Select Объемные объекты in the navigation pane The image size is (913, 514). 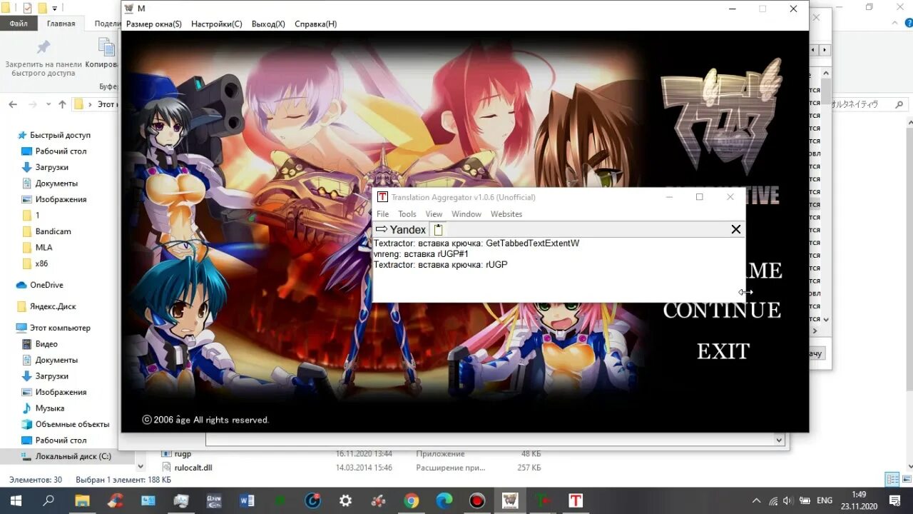(72, 424)
